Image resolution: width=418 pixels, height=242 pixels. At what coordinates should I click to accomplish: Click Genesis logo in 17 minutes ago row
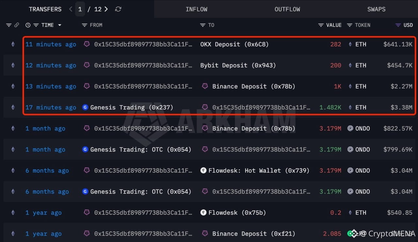(x=85, y=107)
